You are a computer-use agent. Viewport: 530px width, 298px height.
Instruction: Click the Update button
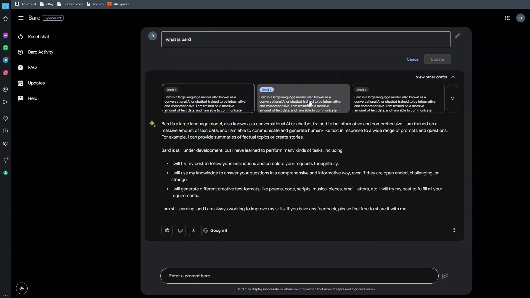point(437,59)
